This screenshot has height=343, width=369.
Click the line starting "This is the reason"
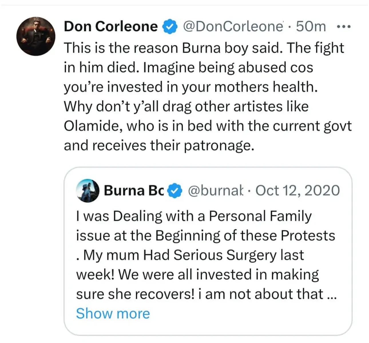point(204,48)
